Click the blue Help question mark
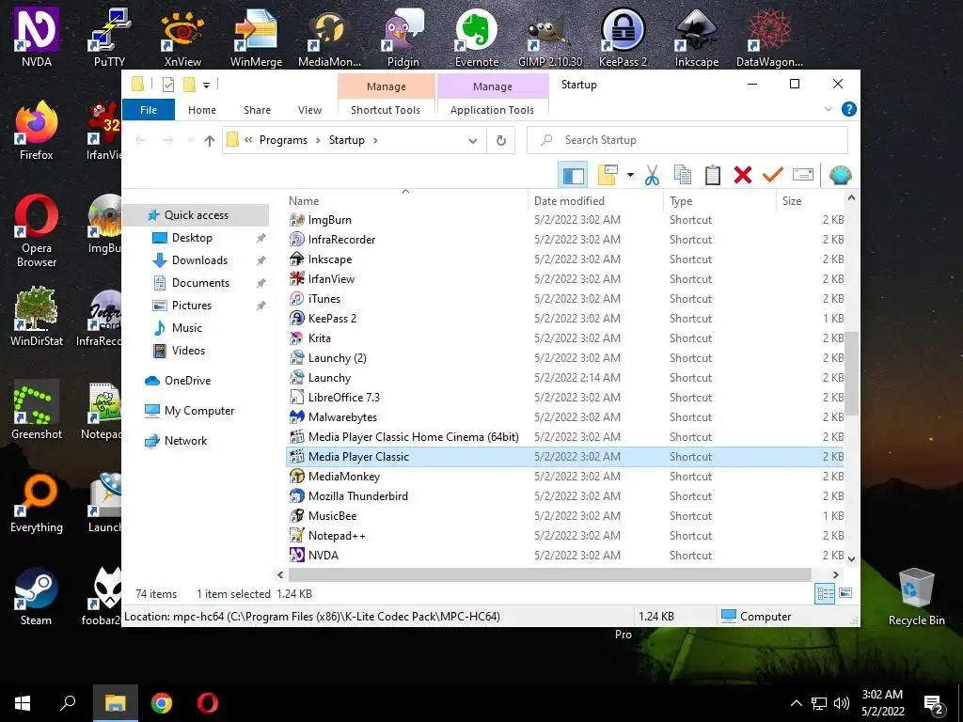This screenshot has width=963, height=722. [849, 109]
